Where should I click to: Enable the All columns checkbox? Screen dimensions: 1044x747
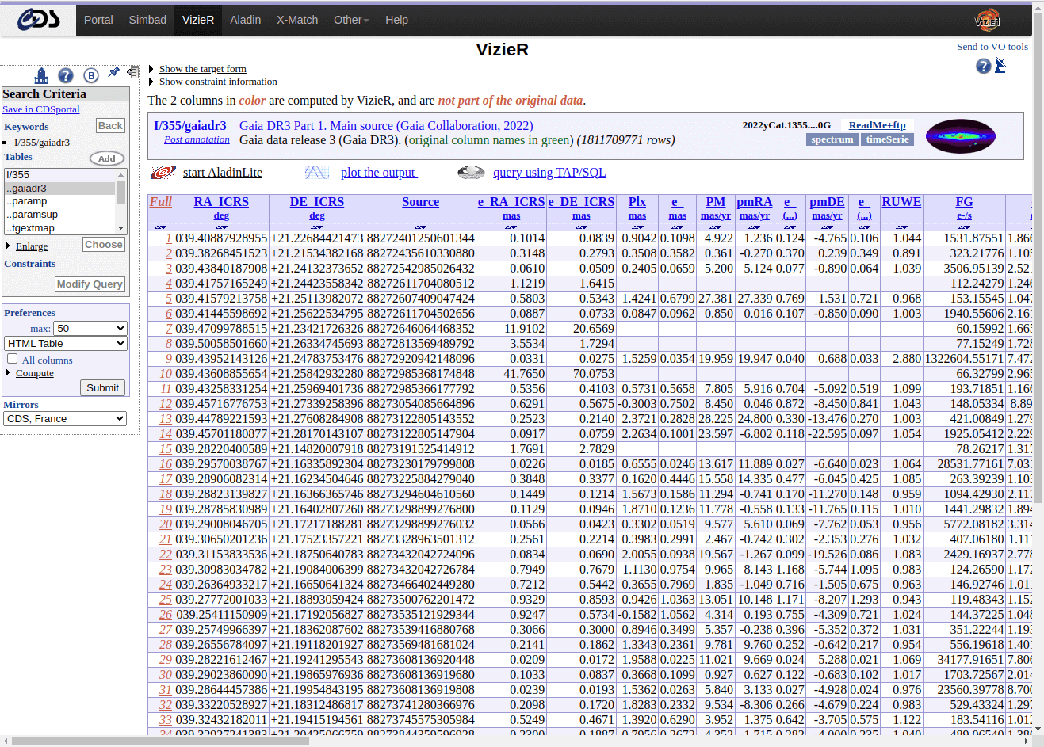pyautogui.click(x=12, y=359)
